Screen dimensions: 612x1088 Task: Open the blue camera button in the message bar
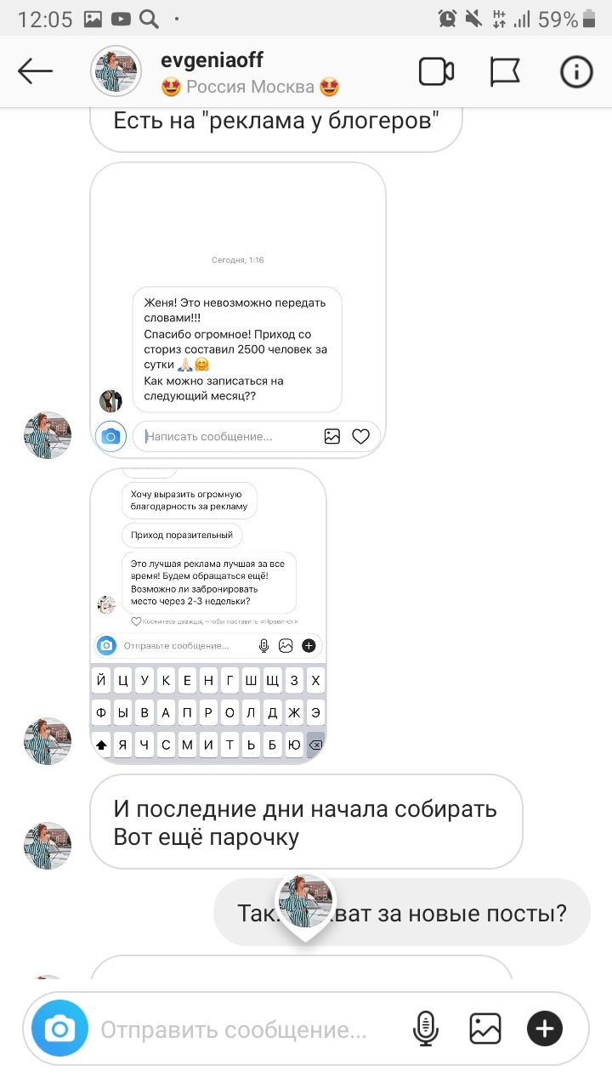click(x=59, y=1030)
